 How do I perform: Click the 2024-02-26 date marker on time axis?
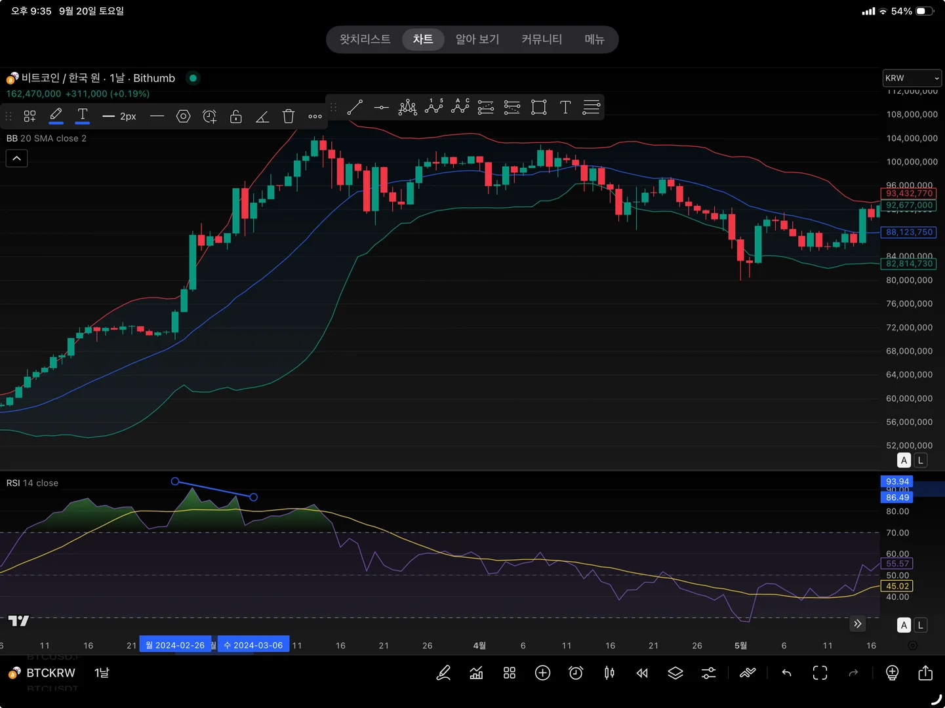[x=175, y=645]
